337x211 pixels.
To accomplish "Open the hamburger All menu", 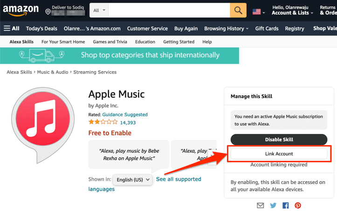I will pyautogui.click(x=12, y=28).
